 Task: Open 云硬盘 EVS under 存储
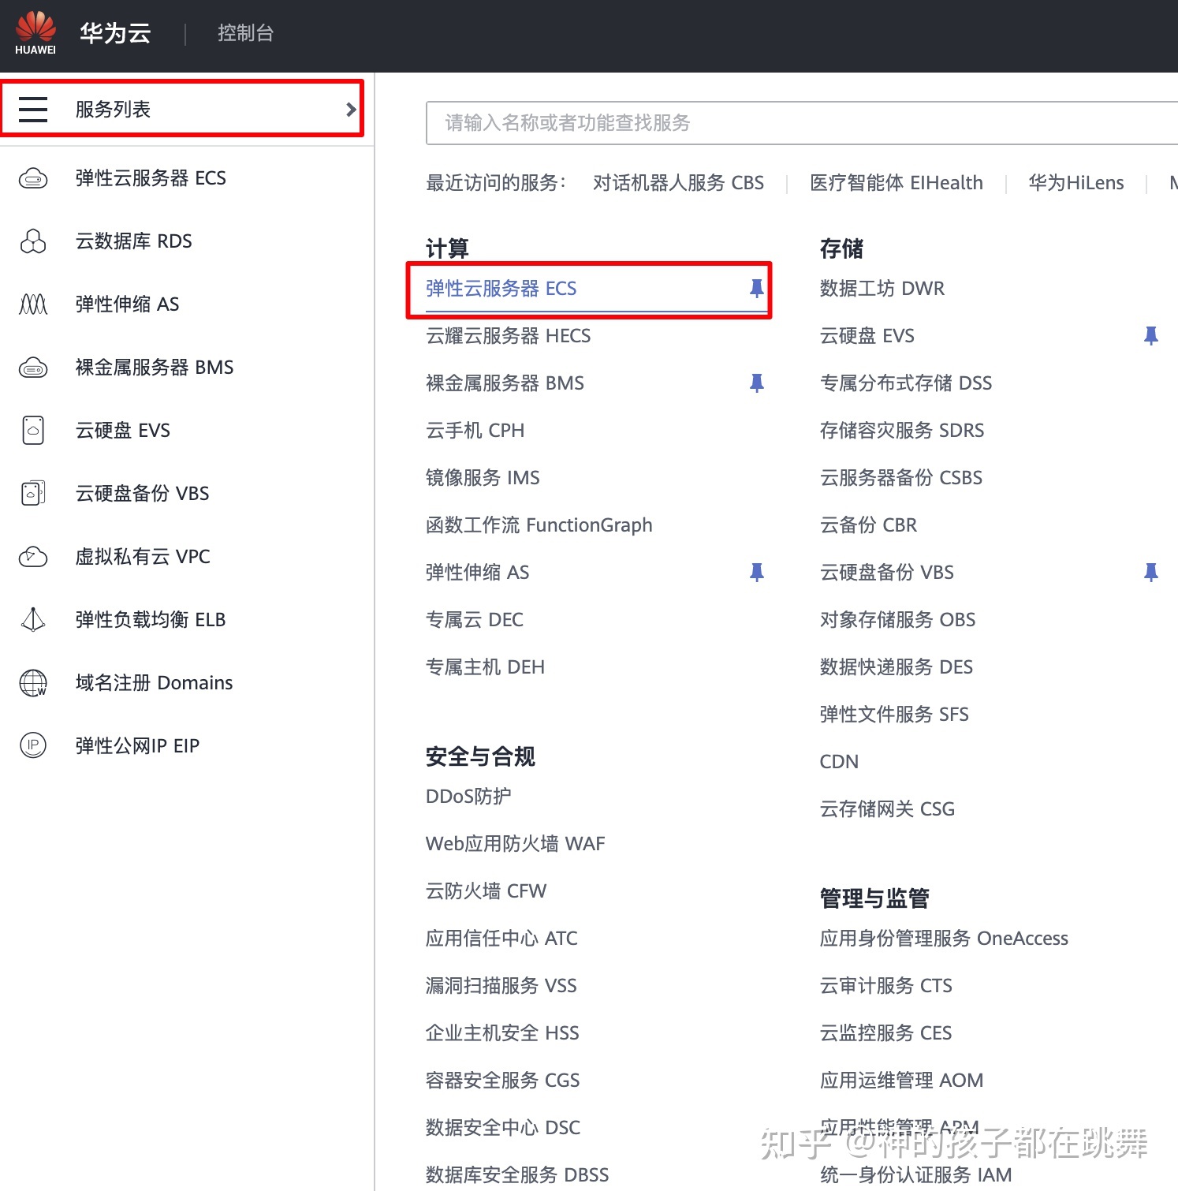point(867,336)
